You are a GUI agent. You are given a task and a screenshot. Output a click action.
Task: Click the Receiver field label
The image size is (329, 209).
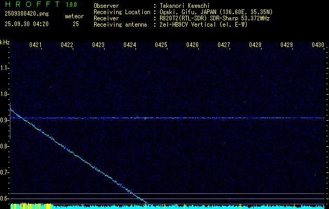click(x=106, y=18)
